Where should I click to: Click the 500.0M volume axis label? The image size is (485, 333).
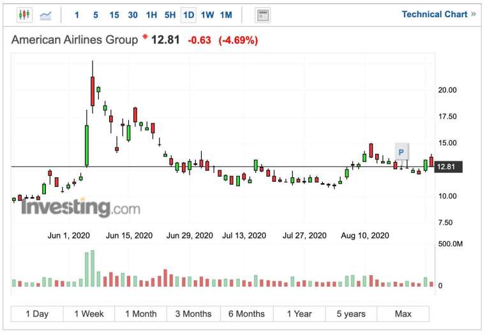click(x=451, y=244)
